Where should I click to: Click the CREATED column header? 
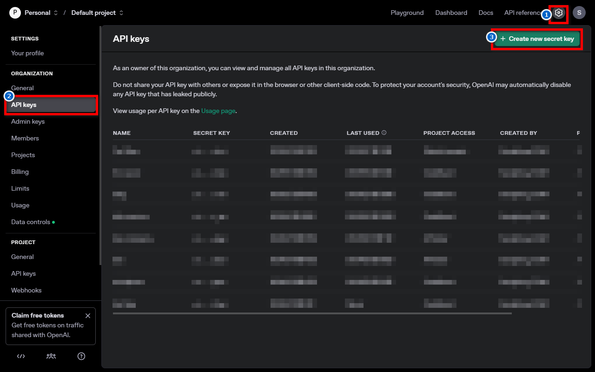click(284, 133)
